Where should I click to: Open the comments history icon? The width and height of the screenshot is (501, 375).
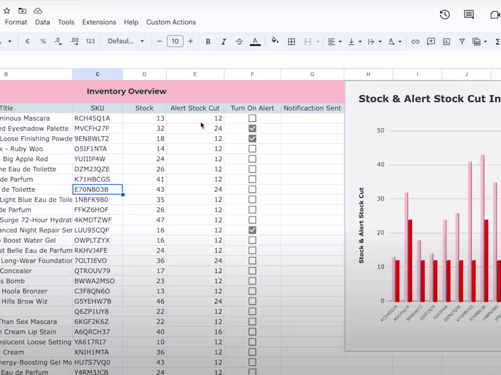tap(468, 14)
